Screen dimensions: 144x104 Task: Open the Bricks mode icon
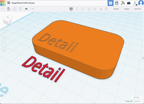click(x=129, y=3)
